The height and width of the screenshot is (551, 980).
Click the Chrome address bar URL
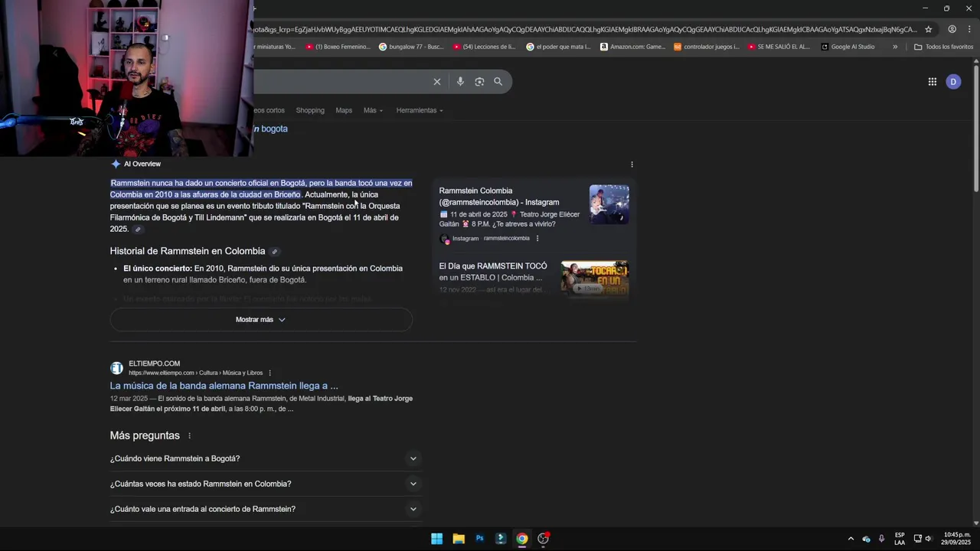pos(586,29)
